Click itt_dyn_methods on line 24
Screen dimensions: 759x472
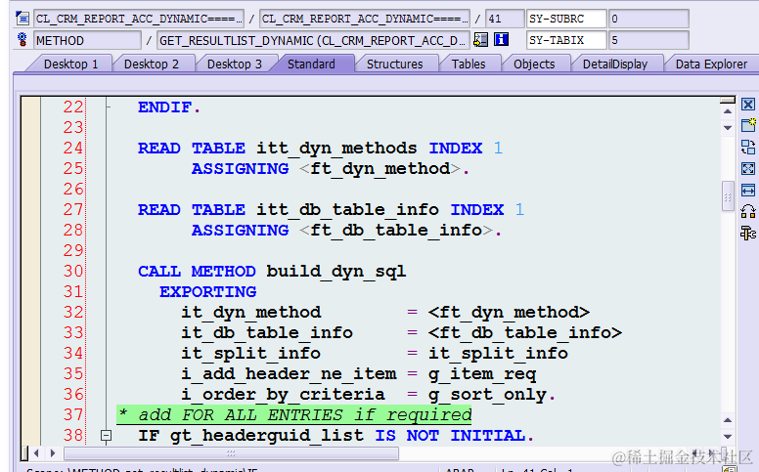pyautogui.click(x=336, y=148)
